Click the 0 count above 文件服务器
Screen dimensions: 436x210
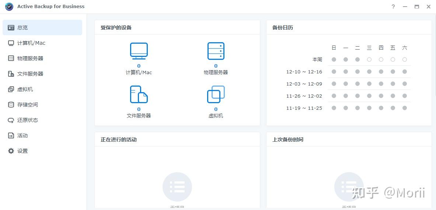point(139,109)
